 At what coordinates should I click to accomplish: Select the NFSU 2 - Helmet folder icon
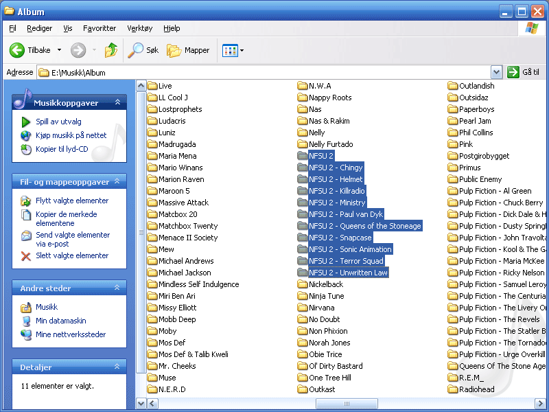tap(303, 179)
